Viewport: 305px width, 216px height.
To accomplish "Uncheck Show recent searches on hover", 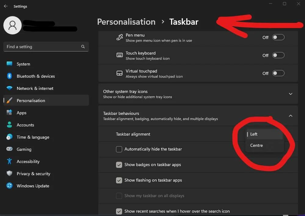I will click(119, 211).
